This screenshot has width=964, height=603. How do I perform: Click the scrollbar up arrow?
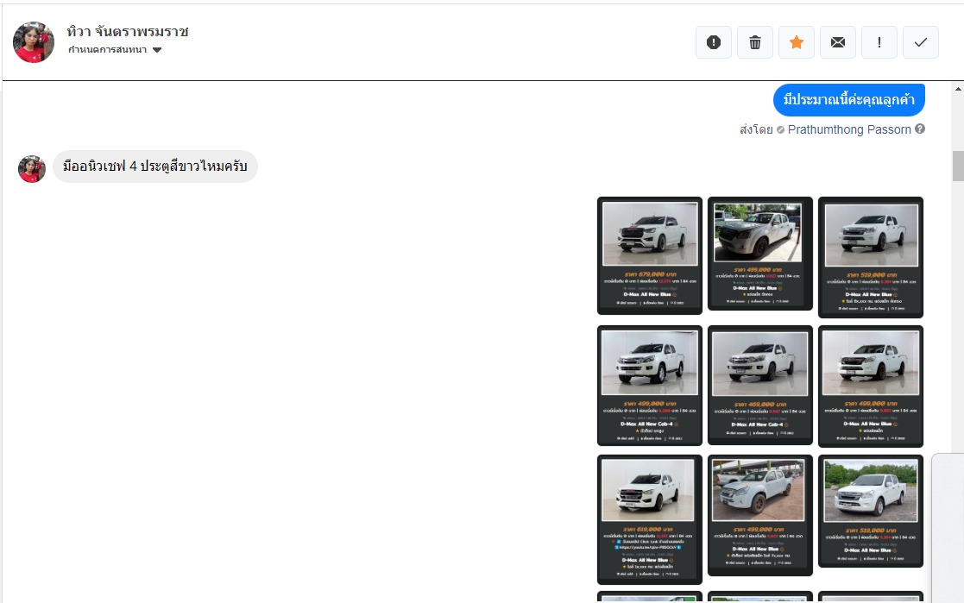click(x=958, y=89)
